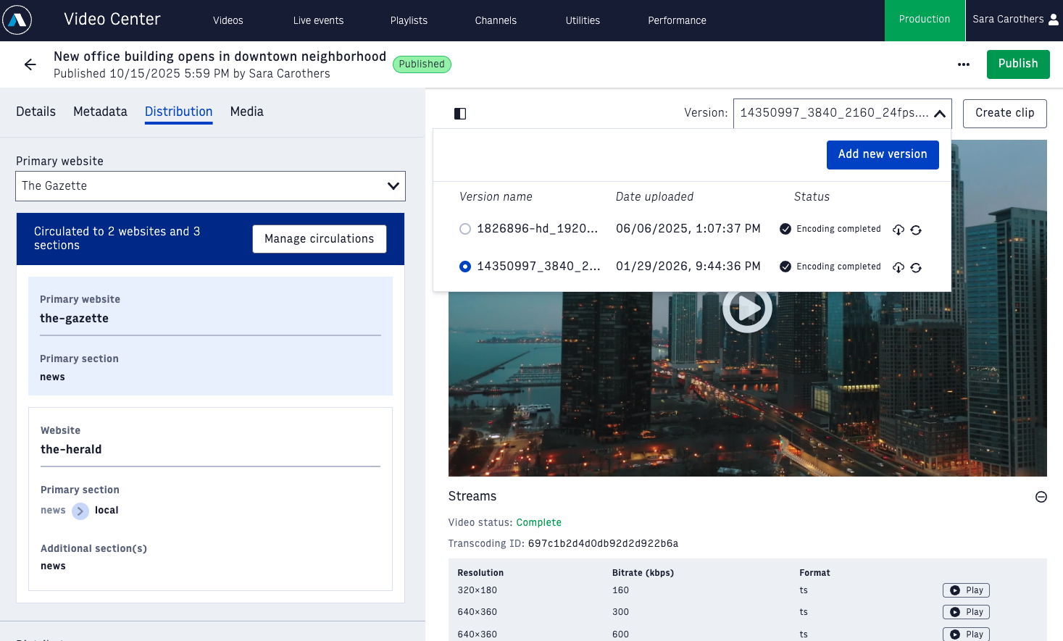This screenshot has height=641, width=1063.
Task: Select the 14350997_3840 version radio button
Action: tap(465, 267)
